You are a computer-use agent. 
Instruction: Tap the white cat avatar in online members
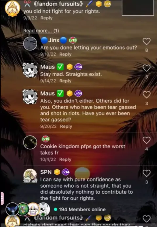pyautogui.click(x=43, y=209)
